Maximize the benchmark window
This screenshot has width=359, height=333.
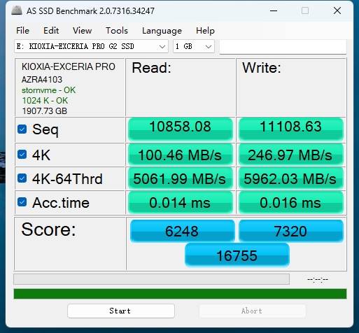click(x=305, y=10)
